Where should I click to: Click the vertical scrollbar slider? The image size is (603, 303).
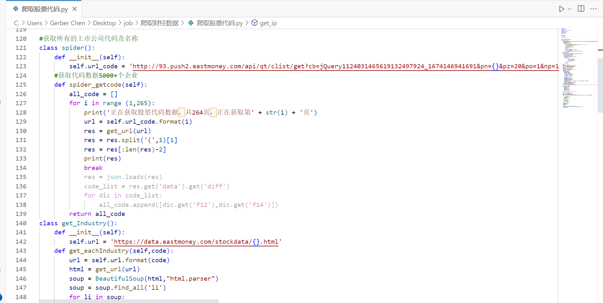tap(600, 85)
